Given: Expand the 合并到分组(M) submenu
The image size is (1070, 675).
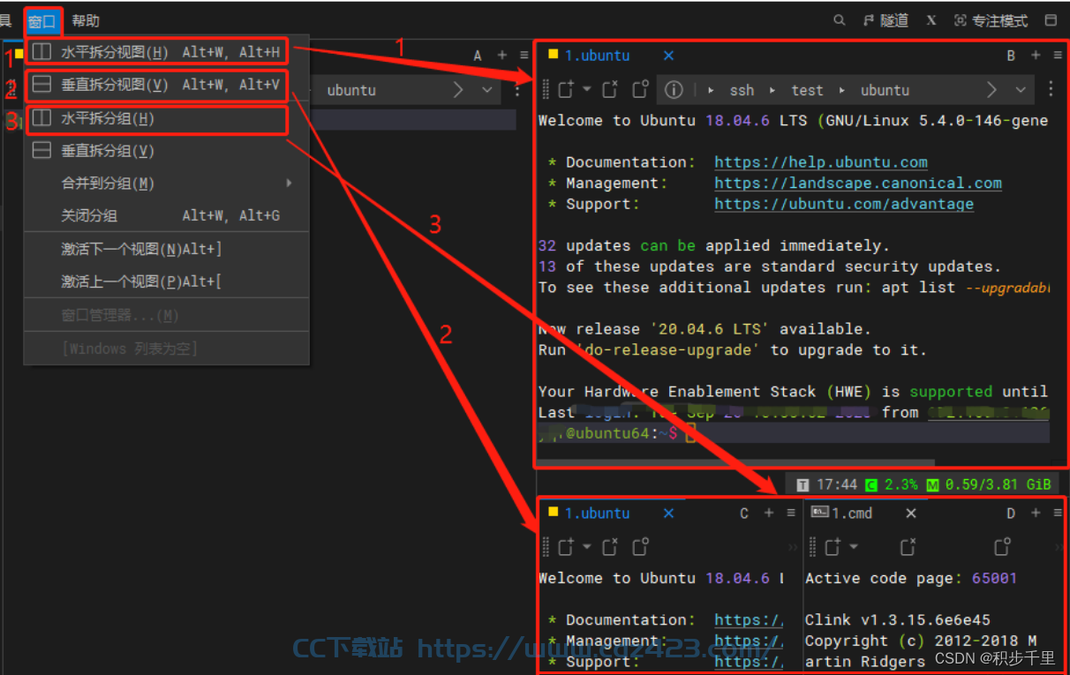Looking at the screenshot, I should (166, 184).
